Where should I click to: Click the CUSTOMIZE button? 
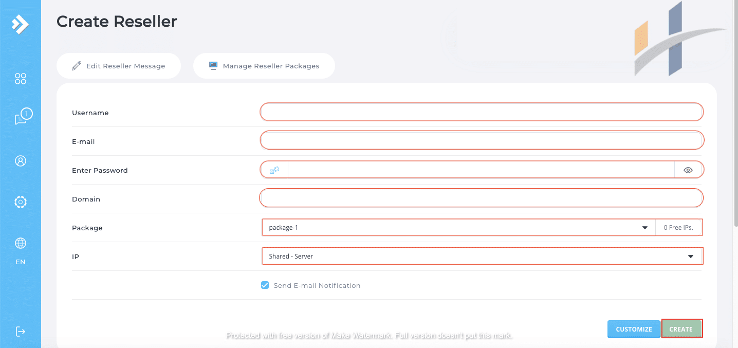[634, 328]
